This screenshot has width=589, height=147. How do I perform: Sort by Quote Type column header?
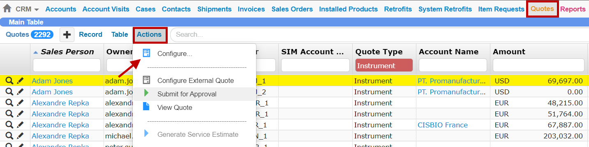379,52
